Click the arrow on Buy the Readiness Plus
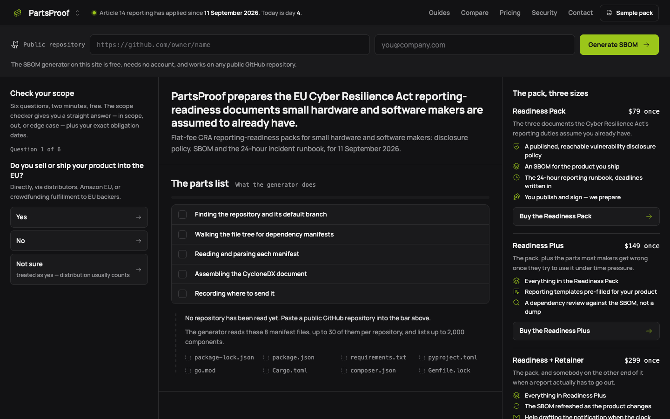Screen dimensions: 670x419 coord(649,331)
